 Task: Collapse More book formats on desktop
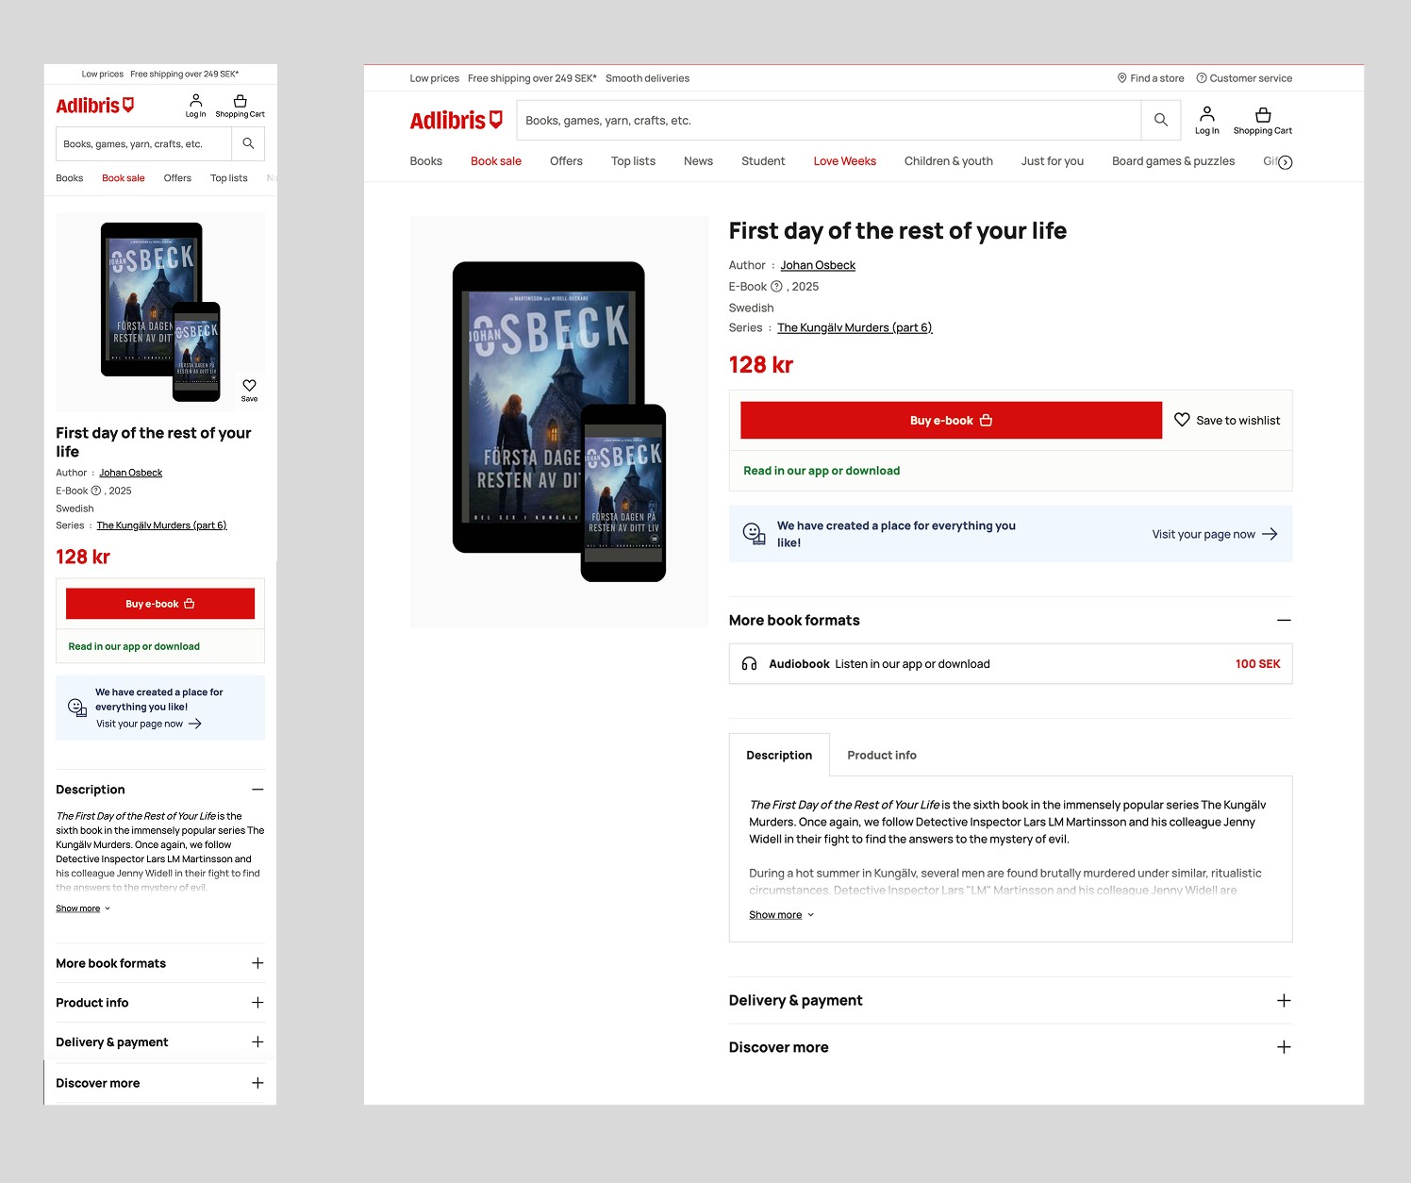coord(1284,620)
